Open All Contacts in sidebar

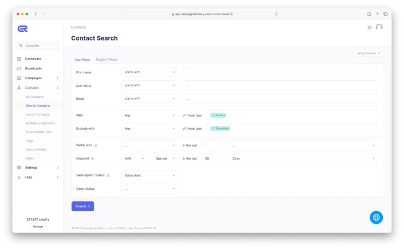[35, 97]
